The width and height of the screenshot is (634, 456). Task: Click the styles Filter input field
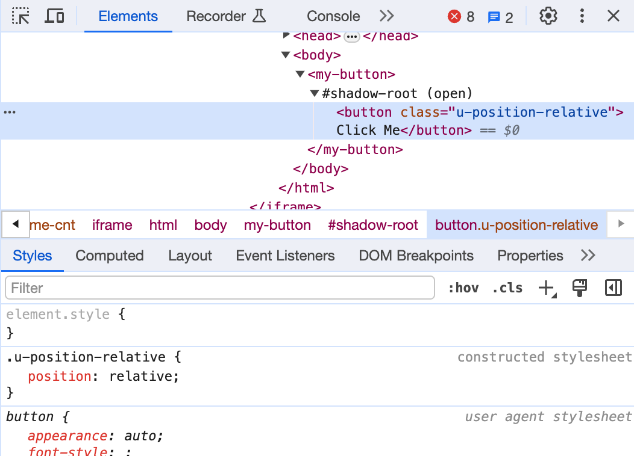click(220, 288)
